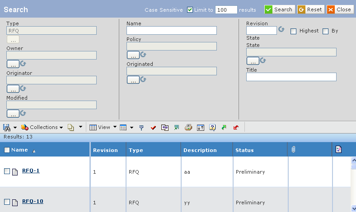This screenshot has height=212, width=356.
Task: Click the filter funnel icon
Action: (x=141, y=128)
